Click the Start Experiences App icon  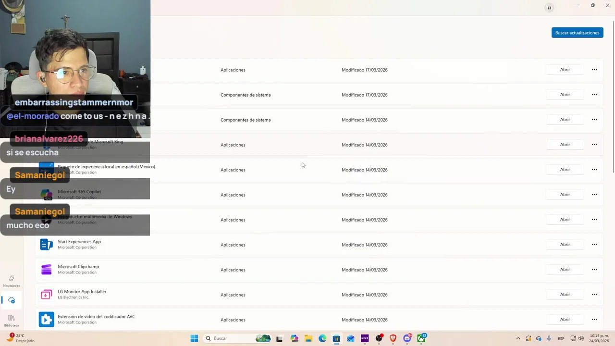(x=46, y=245)
